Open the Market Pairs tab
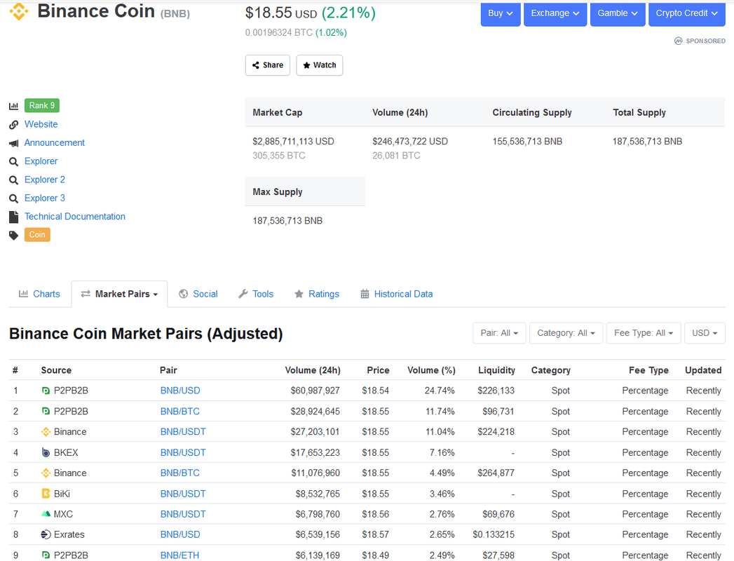 click(x=119, y=294)
